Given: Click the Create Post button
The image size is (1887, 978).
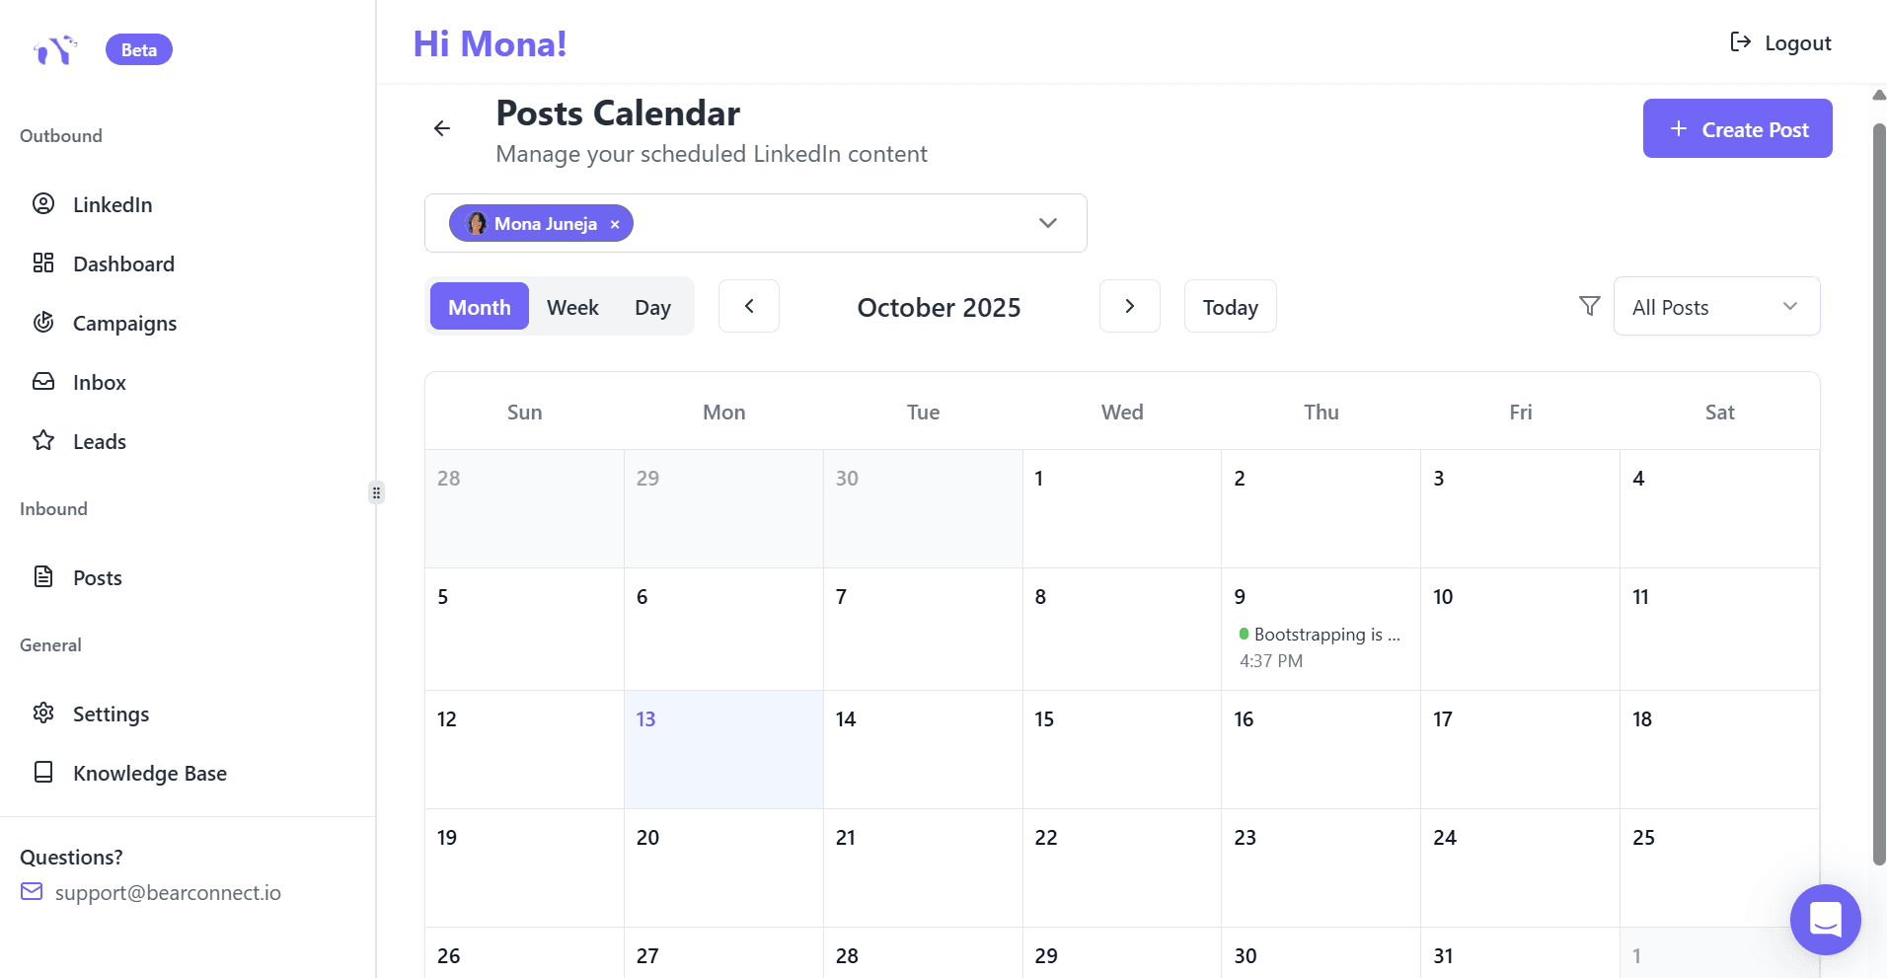Looking at the screenshot, I should [x=1736, y=128].
